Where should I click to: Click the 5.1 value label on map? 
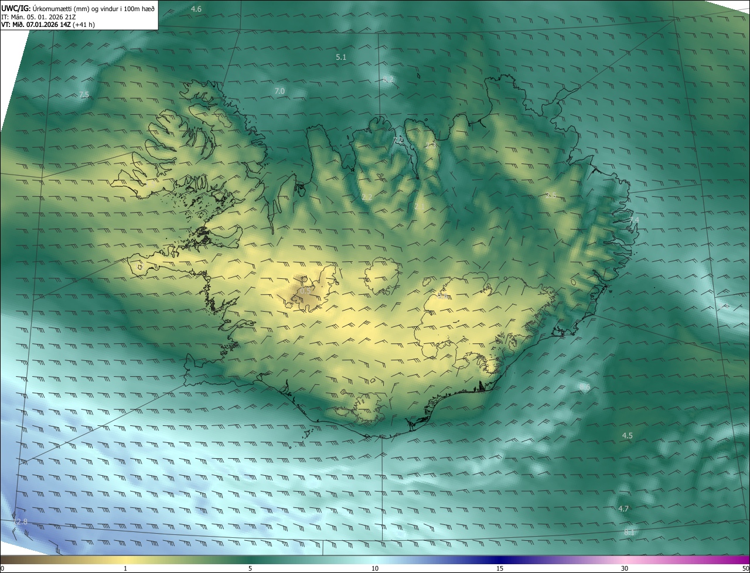pyautogui.click(x=341, y=57)
